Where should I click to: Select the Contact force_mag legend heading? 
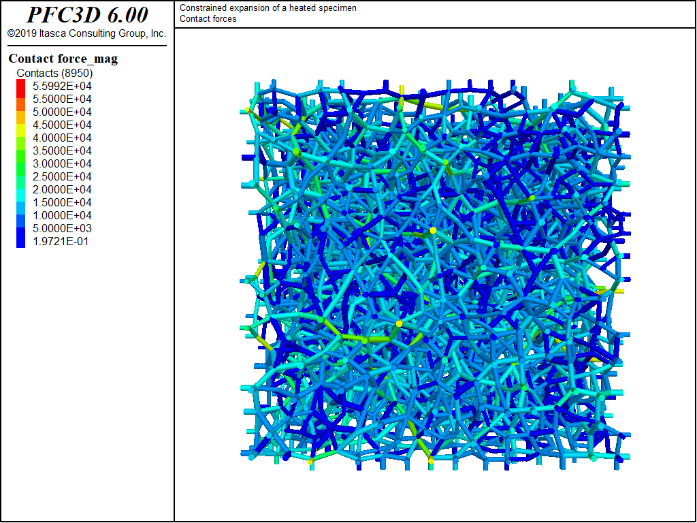[63, 59]
